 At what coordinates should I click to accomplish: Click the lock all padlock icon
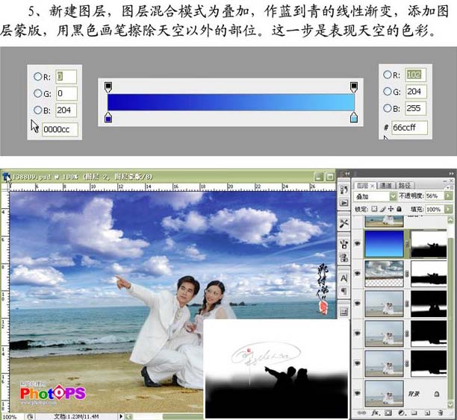pyautogui.click(x=400, y=209)
